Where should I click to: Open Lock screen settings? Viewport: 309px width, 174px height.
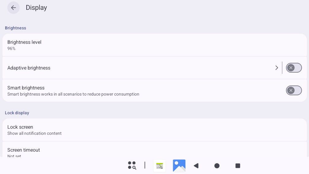click(x=155, y=130)
